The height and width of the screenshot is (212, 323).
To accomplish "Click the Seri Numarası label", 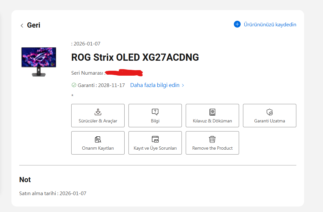I will coord(88,73).
